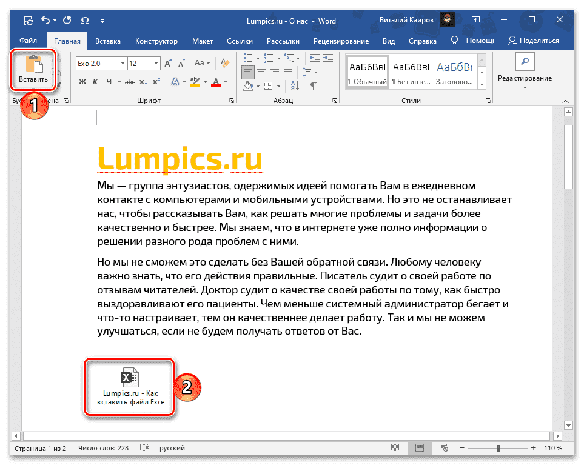Apply italic formatting using the К icon

coord(95,81)
